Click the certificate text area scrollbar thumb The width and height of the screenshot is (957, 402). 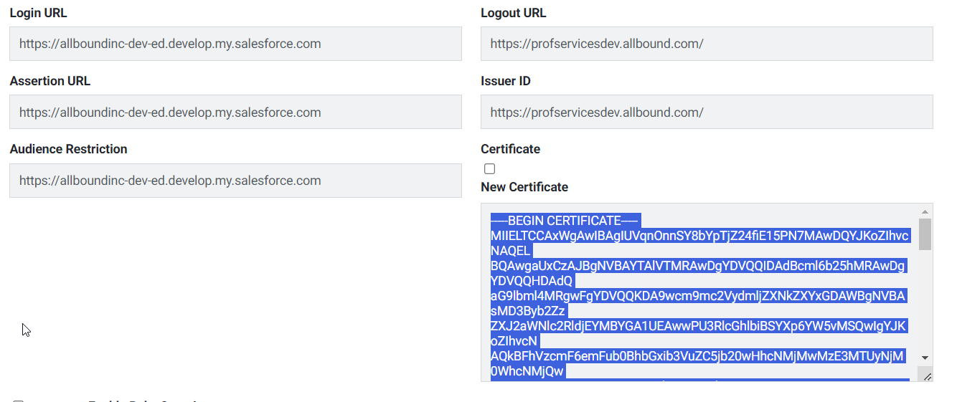tap(925, 234)
